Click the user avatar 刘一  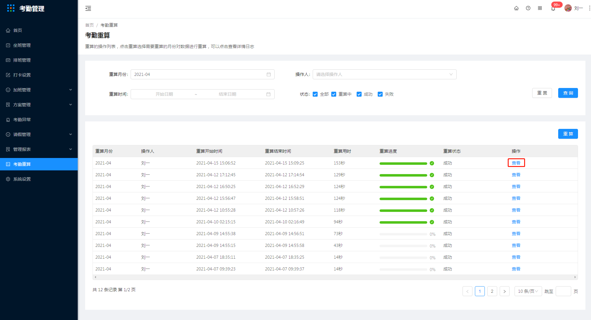tap(568, 8)
